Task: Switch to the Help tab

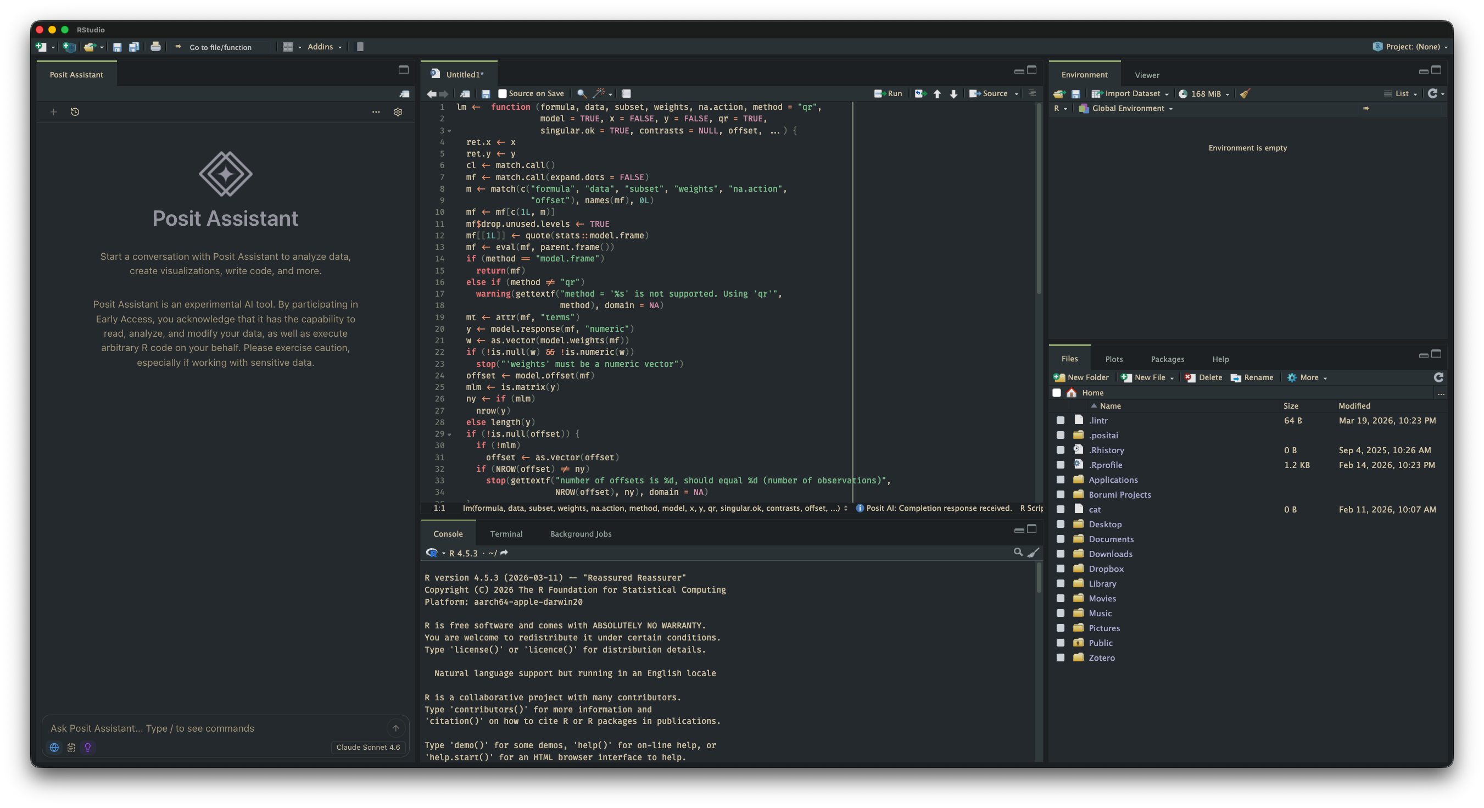Action: (1220, 359)
